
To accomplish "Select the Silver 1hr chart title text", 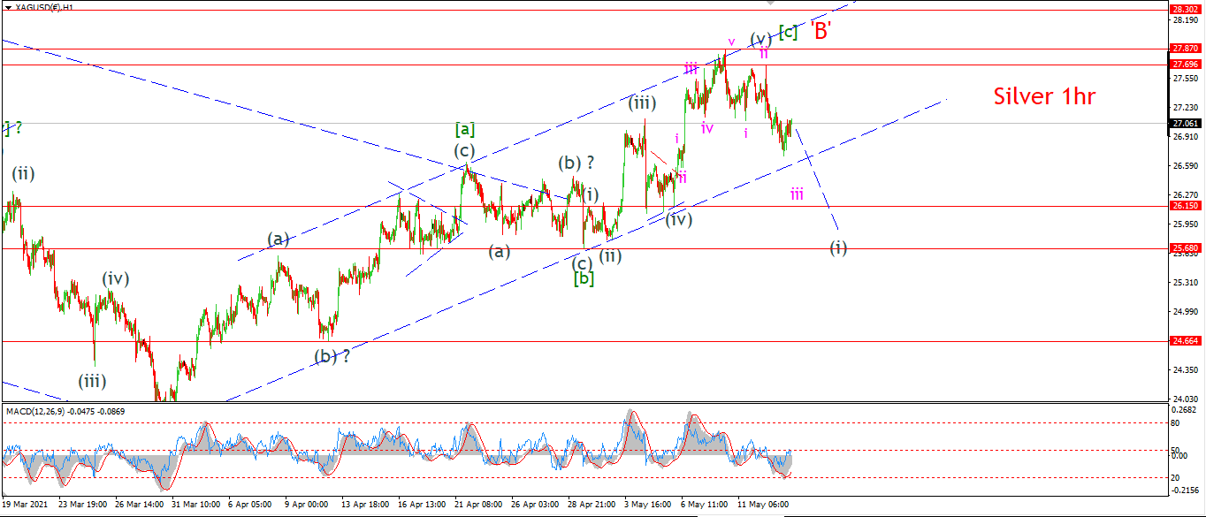I will click(x=1044, y=96).
